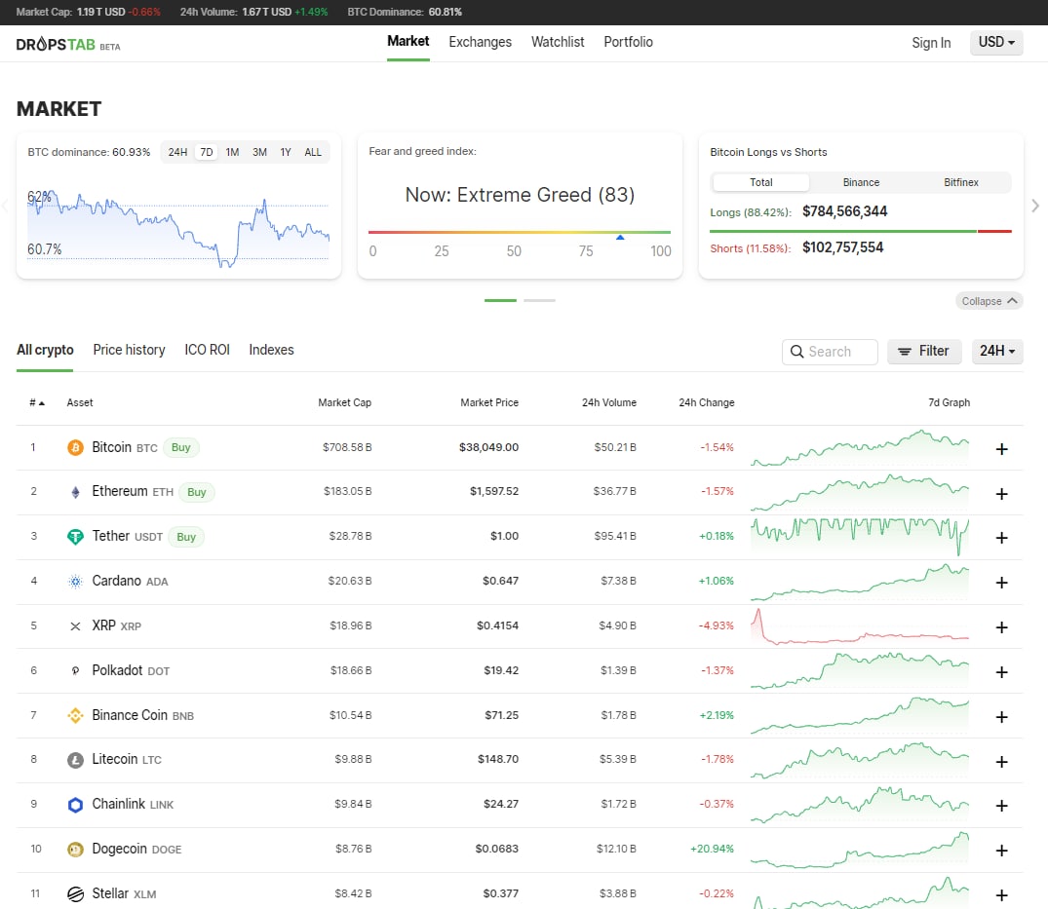Click the XRP coin icon
This screenshot has width=1048, height=909.
tap(75, 626)
